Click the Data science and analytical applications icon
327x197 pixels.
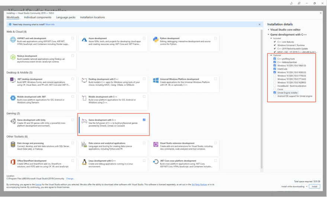coord(84,144)
